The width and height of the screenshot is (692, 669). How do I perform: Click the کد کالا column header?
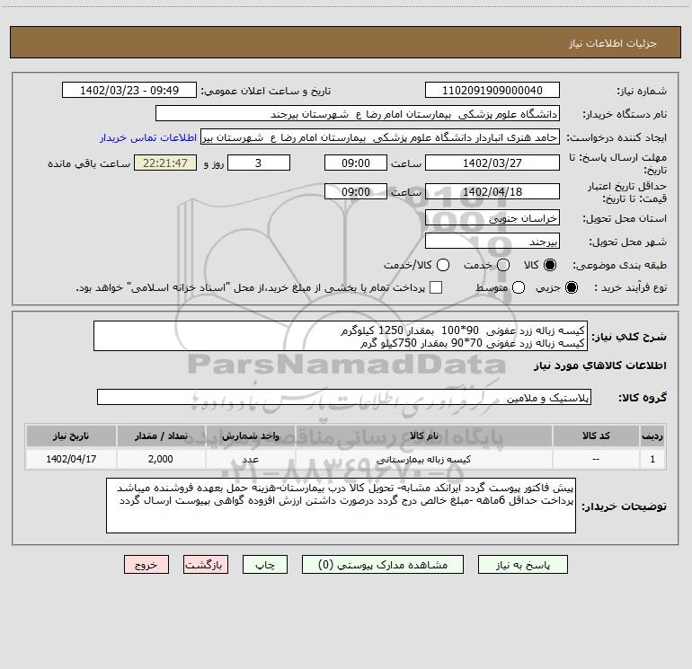[x=596, y=436]
